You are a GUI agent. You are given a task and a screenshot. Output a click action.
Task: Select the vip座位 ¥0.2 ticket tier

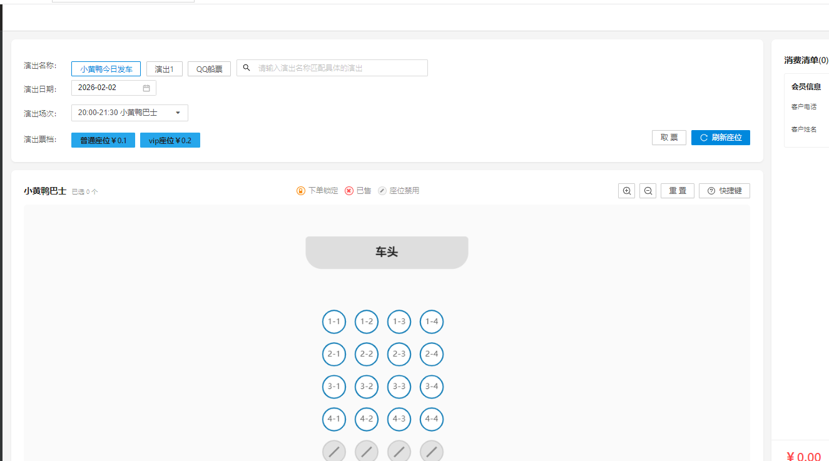click(170, 140)
